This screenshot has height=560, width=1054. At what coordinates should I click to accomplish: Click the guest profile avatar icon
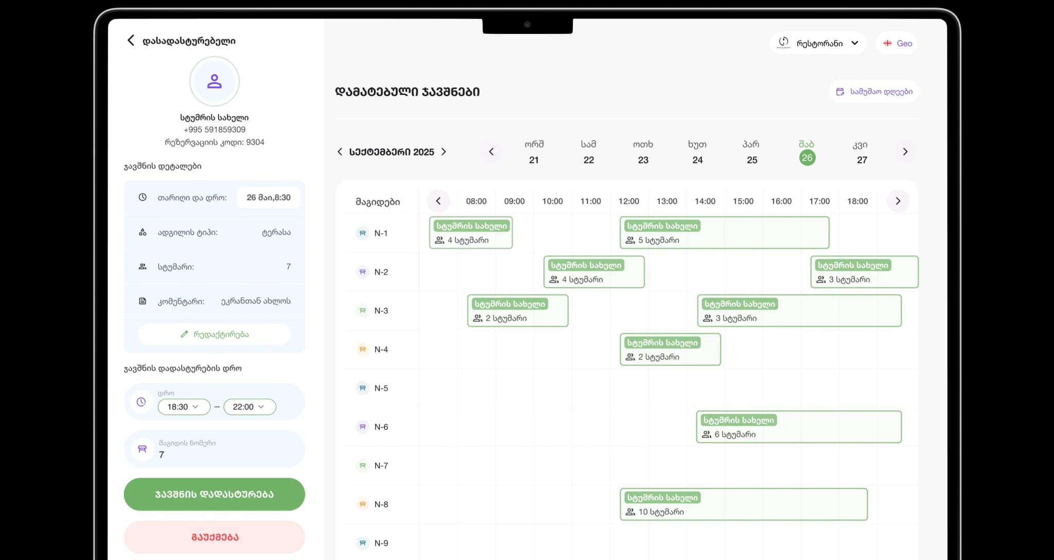[x=214, y=81]
